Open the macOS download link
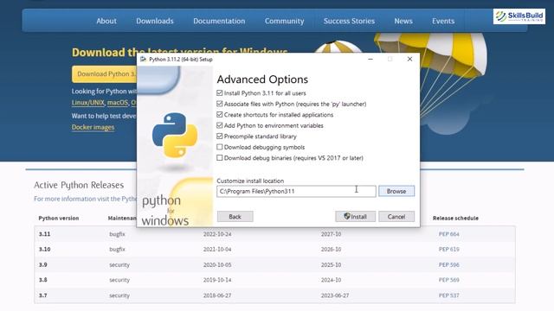The image size is (554, 311). coord(118,103)
